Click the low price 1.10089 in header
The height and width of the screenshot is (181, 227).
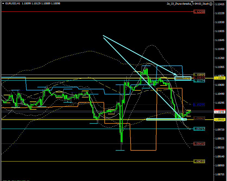[x=46, y=4]
